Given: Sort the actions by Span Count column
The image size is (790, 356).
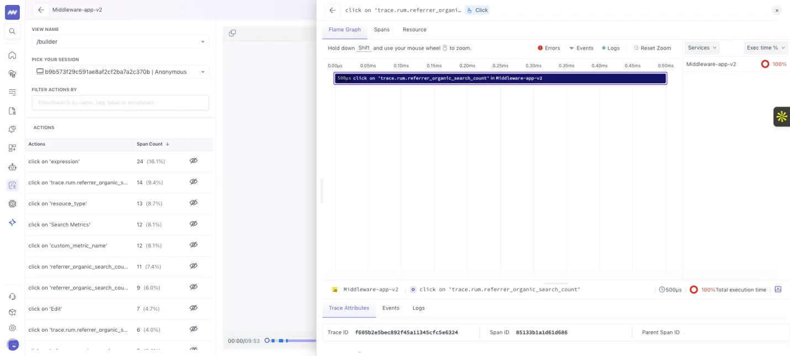Looking at the screenshot, I should click(x=153, y=144).
